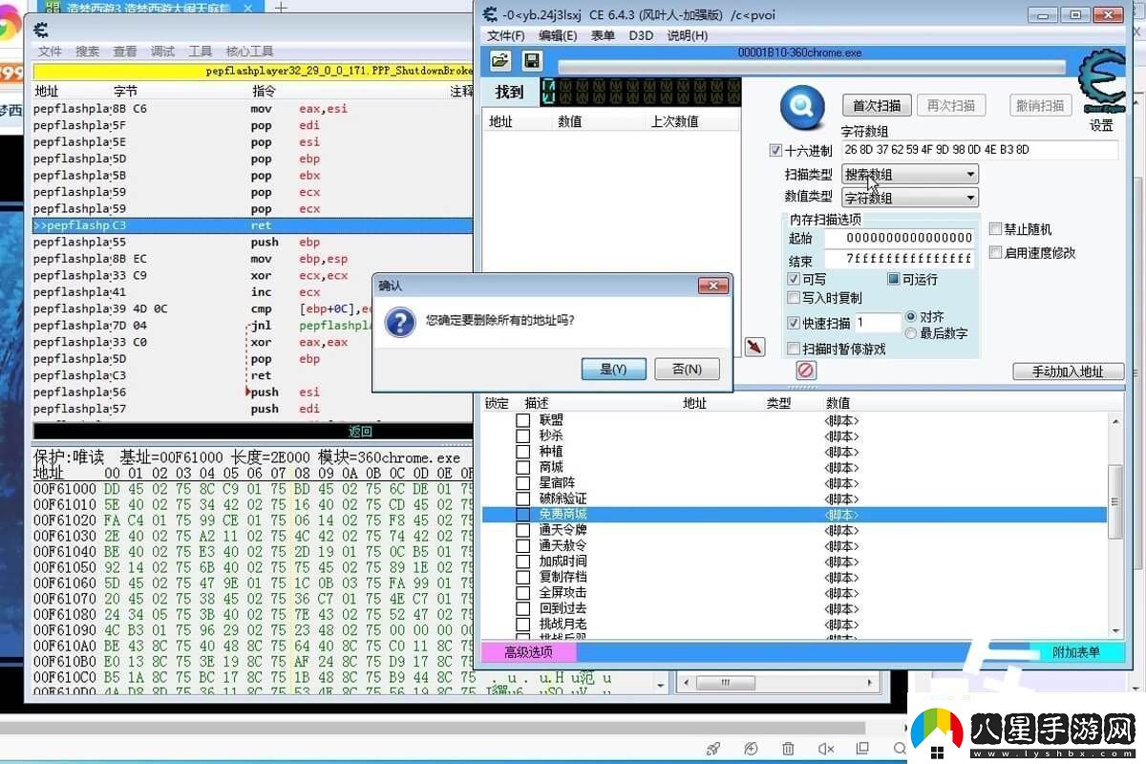Click the 快速扫描 alignment value field
The image size is (1146, 764).
[x=877, y=323]
